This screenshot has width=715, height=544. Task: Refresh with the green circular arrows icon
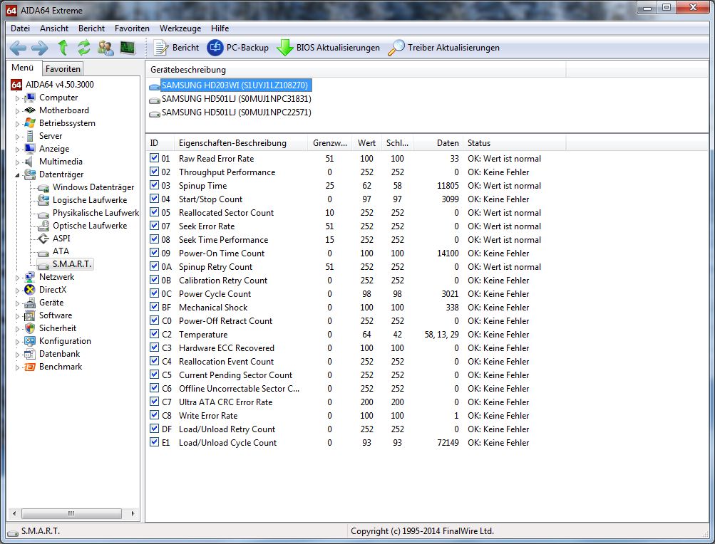pyautogui.click(x=84, y=48)
